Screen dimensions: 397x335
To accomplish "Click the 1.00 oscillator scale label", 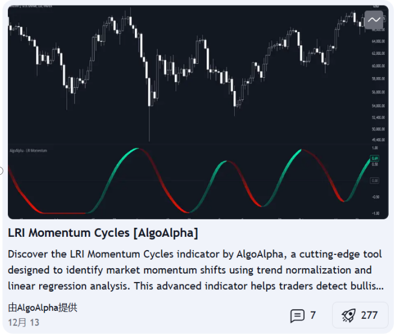I will (375, 148).
